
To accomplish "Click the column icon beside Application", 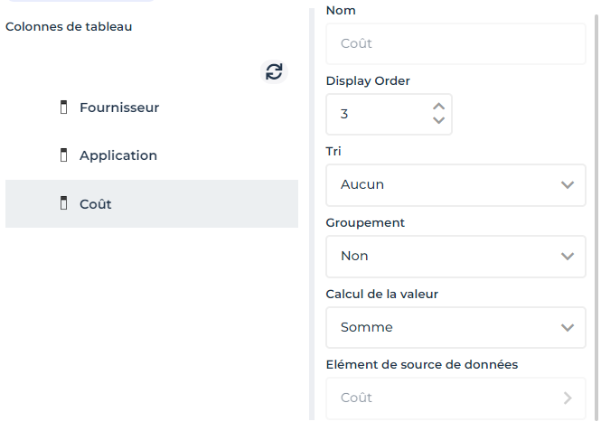I will click(x=63, y=155).
